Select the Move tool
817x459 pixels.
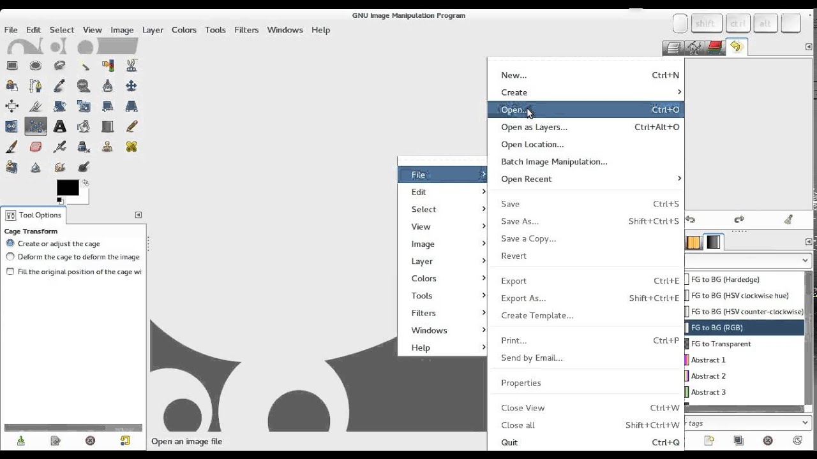tap(131, 85)
